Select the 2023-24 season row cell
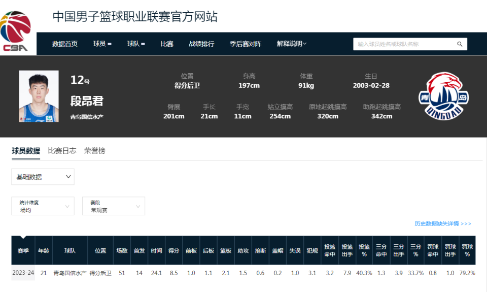This screenshot has height=292, width=487. pyautogui.click(x=23, y=273)
